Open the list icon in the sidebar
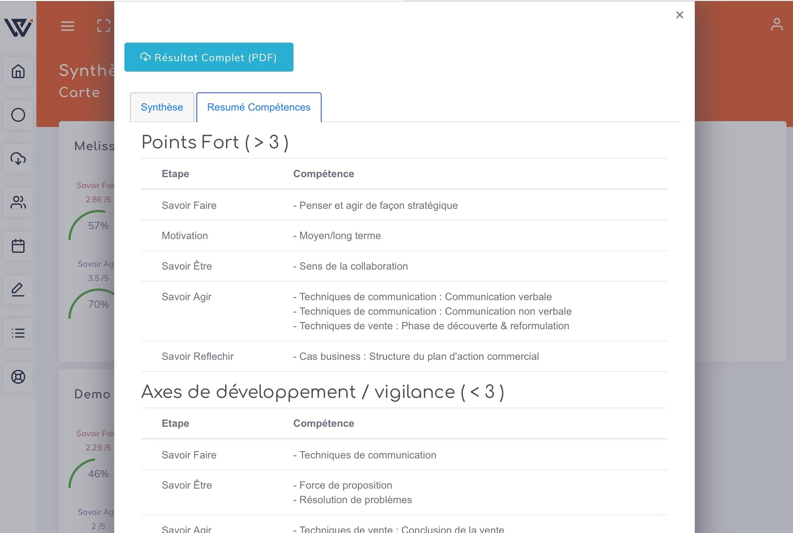793x533 pixels. tap(18, 333)
